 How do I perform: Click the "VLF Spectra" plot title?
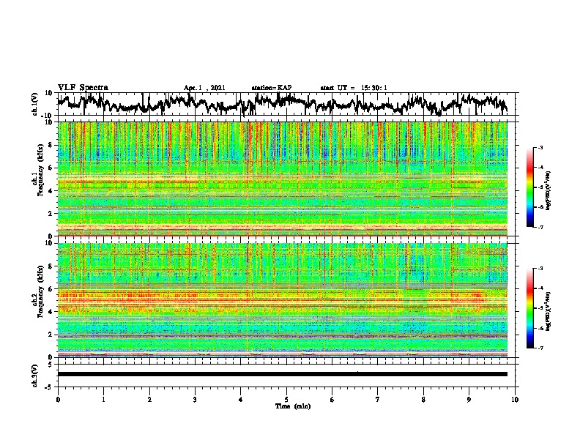coord(83,88)
